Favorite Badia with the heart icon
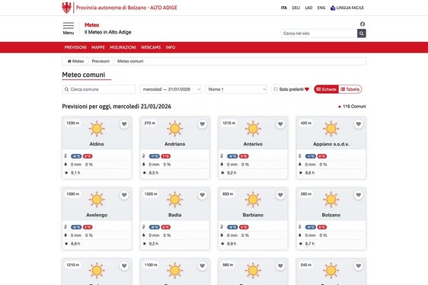The width and height of the screenshot is (428, 285). (203, 195)
